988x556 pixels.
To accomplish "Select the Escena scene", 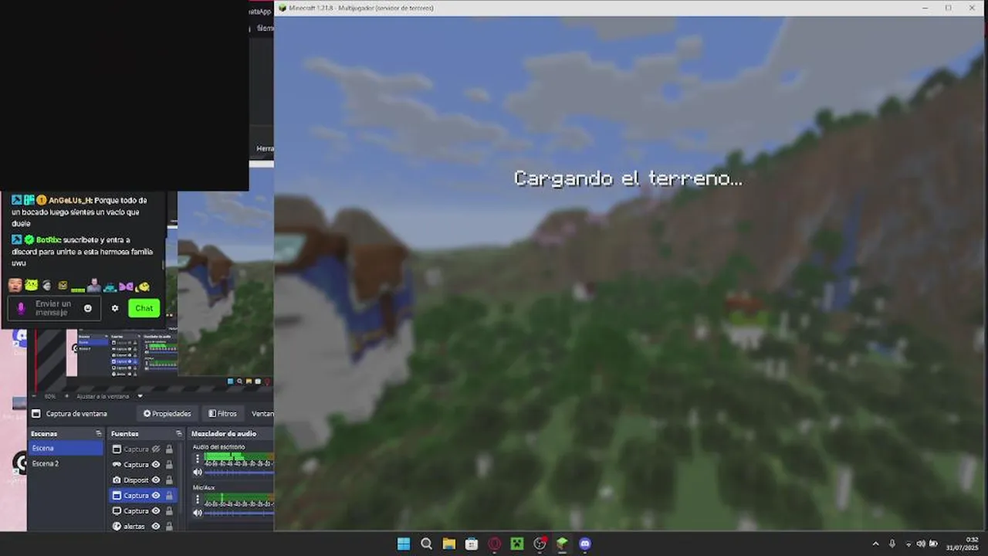I will 66,448.
